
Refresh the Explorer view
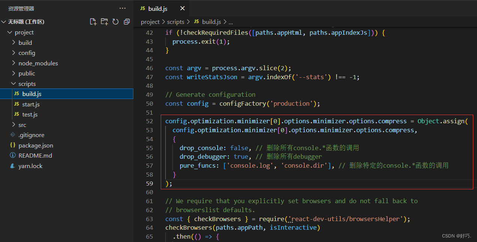pyautogui.click(x=115, y=22)
